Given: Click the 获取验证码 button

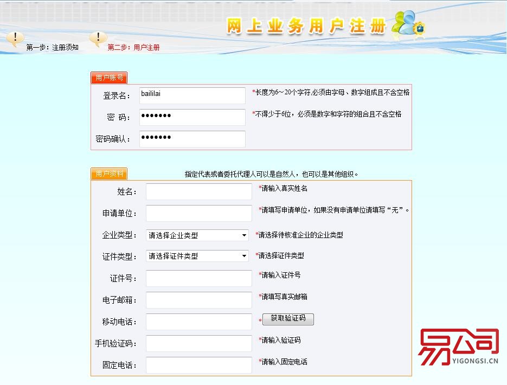Looking at the screenshot, I should pyautogui.click(x=287, y=319).
